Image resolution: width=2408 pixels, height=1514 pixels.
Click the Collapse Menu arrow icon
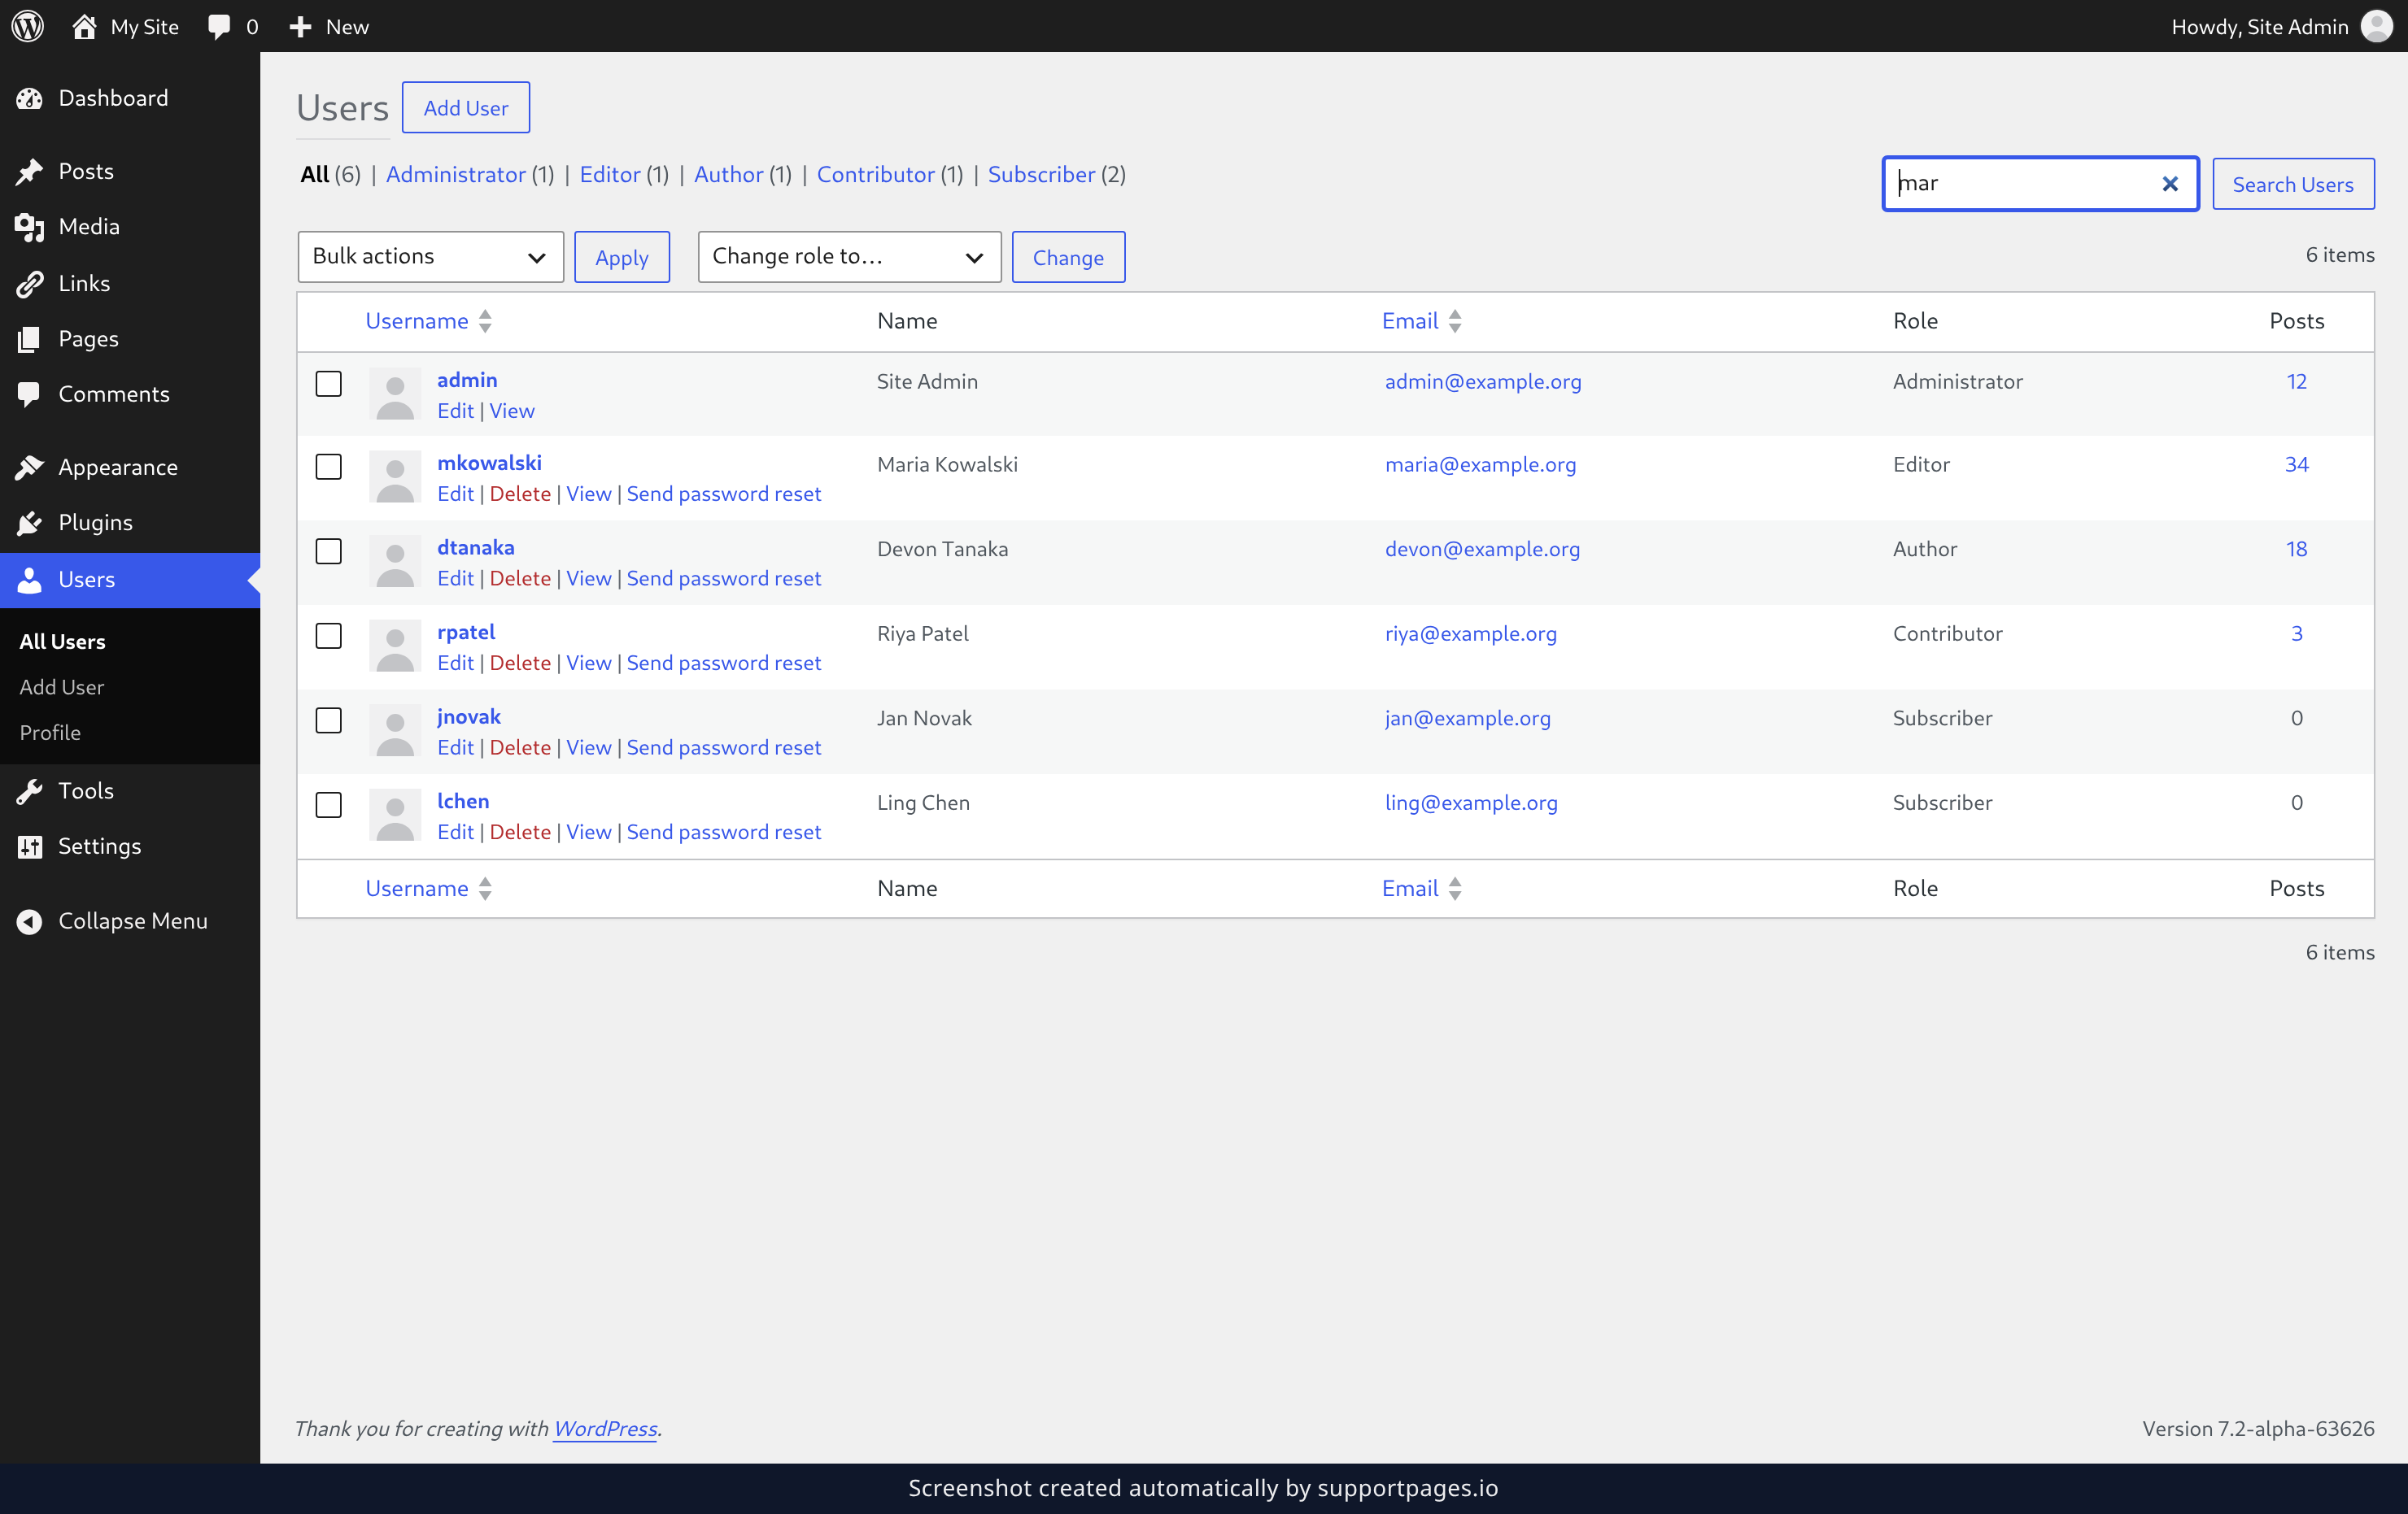pos(29,920)
